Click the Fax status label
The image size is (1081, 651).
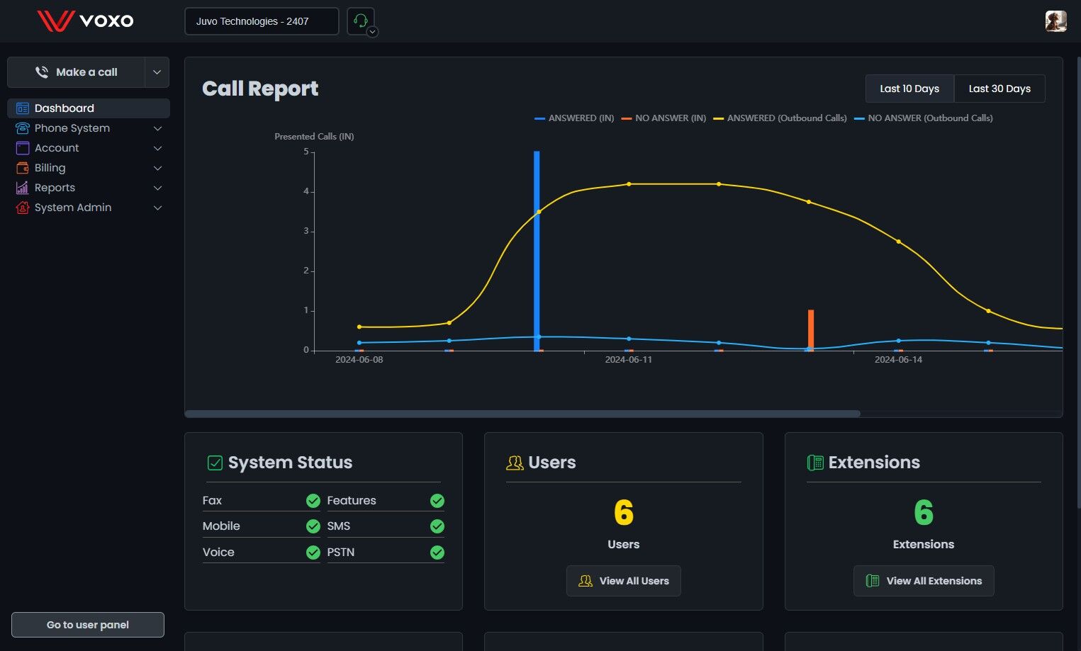point(212,501)
